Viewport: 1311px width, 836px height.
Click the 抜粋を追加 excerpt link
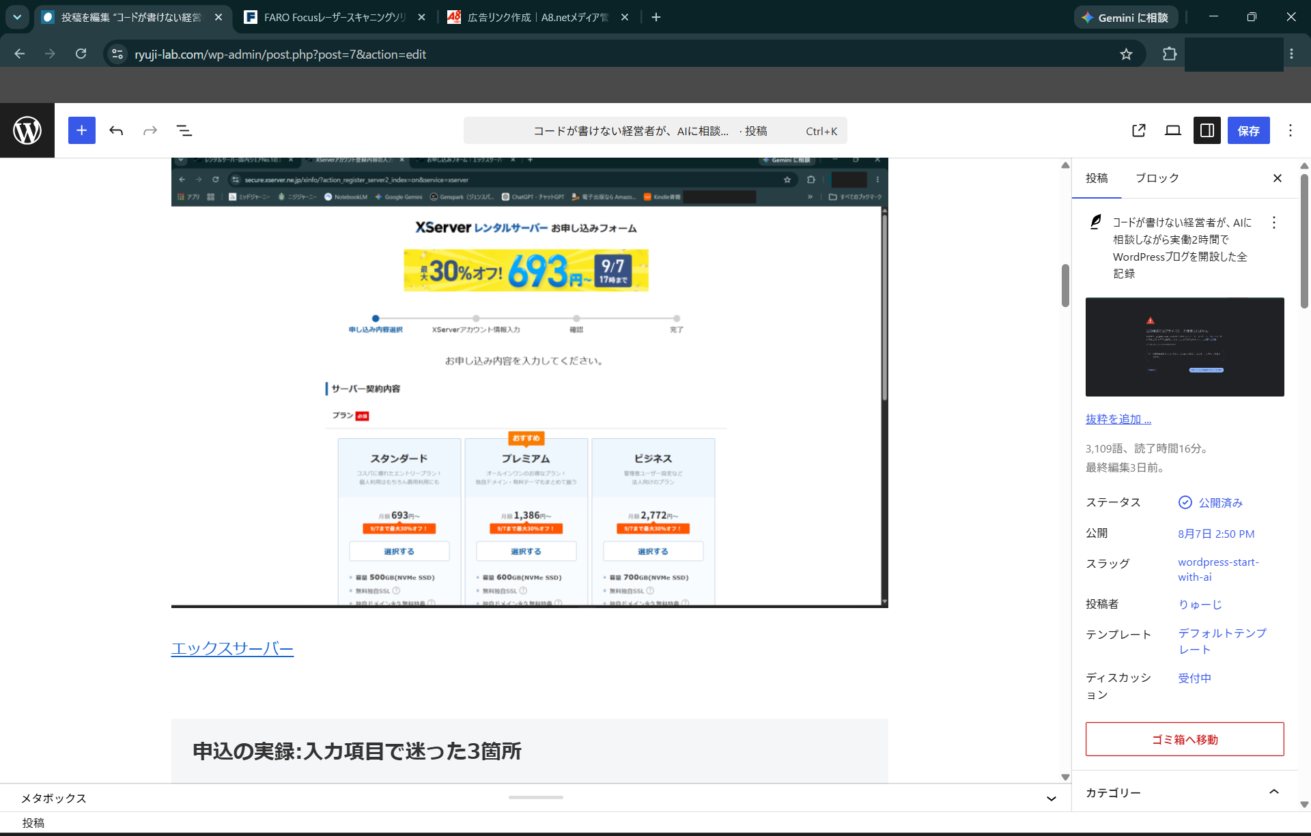click(x=1118, y=419)
